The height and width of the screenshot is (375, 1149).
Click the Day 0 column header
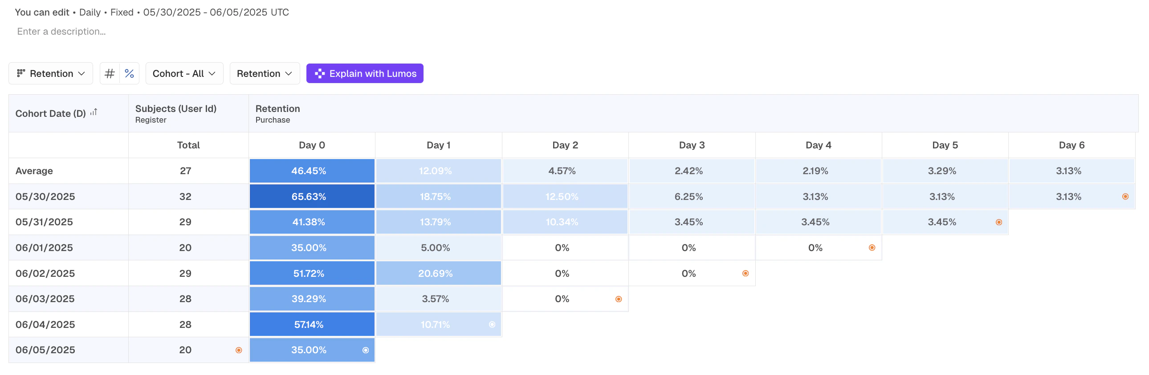[x=312, y=145]
